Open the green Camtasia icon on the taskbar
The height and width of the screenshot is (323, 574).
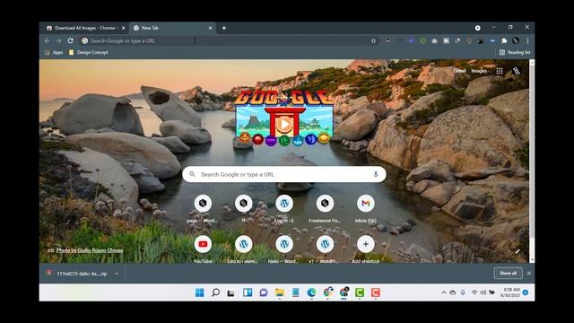pos(360,292)
